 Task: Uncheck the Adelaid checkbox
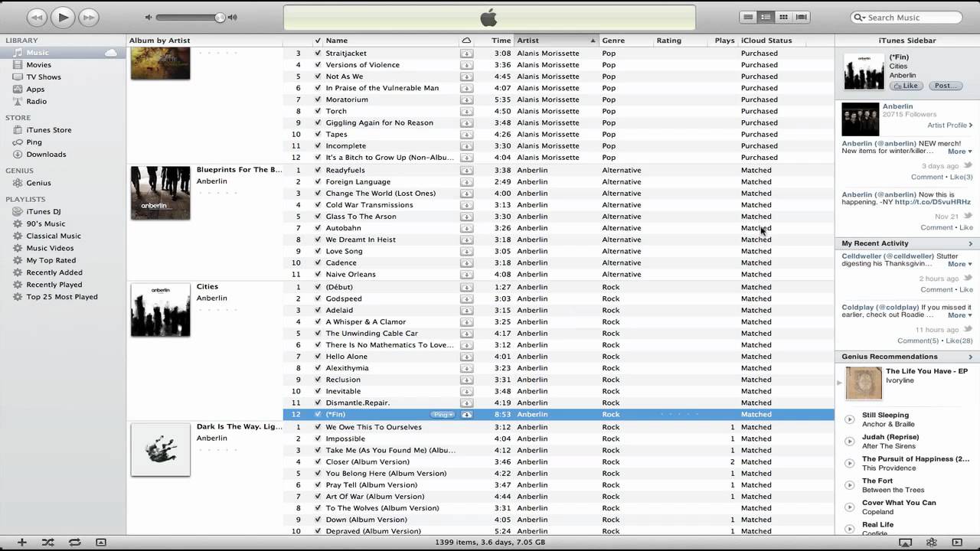(318, 310)
